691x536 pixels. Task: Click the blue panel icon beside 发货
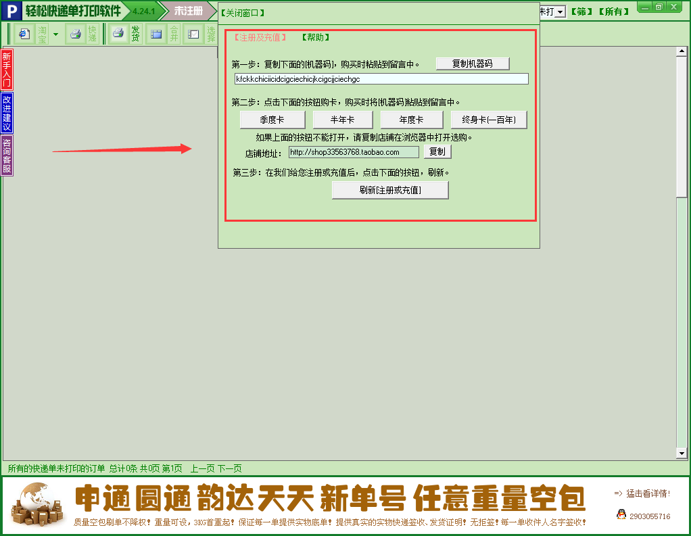tap(156, 32)
